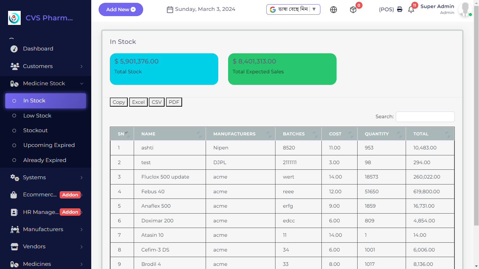Viewport: 479px width, 269px height.
Task: Click the CVS Pharmacy logo icon
Action: click(14, 18)
